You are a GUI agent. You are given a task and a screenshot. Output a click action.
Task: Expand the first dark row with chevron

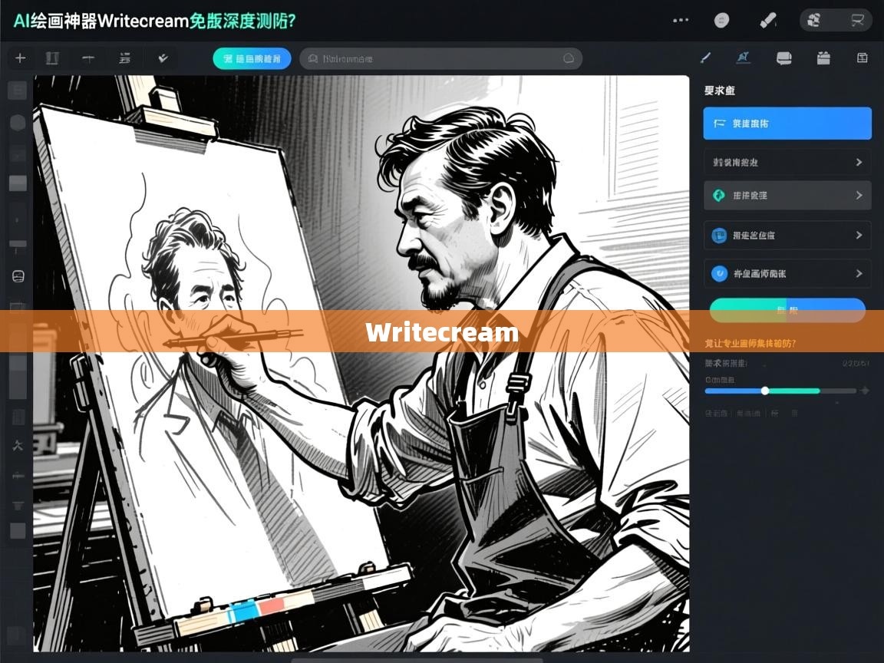click(x=787, y=163)
